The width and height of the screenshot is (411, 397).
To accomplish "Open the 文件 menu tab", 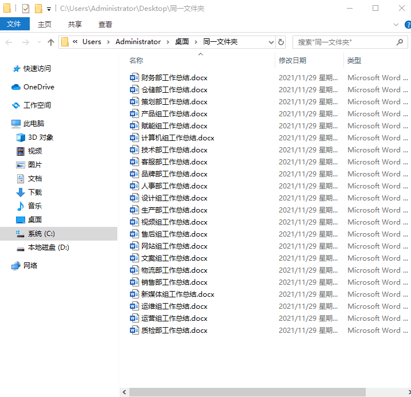I will pyautogui.click(x=14, y=24).
